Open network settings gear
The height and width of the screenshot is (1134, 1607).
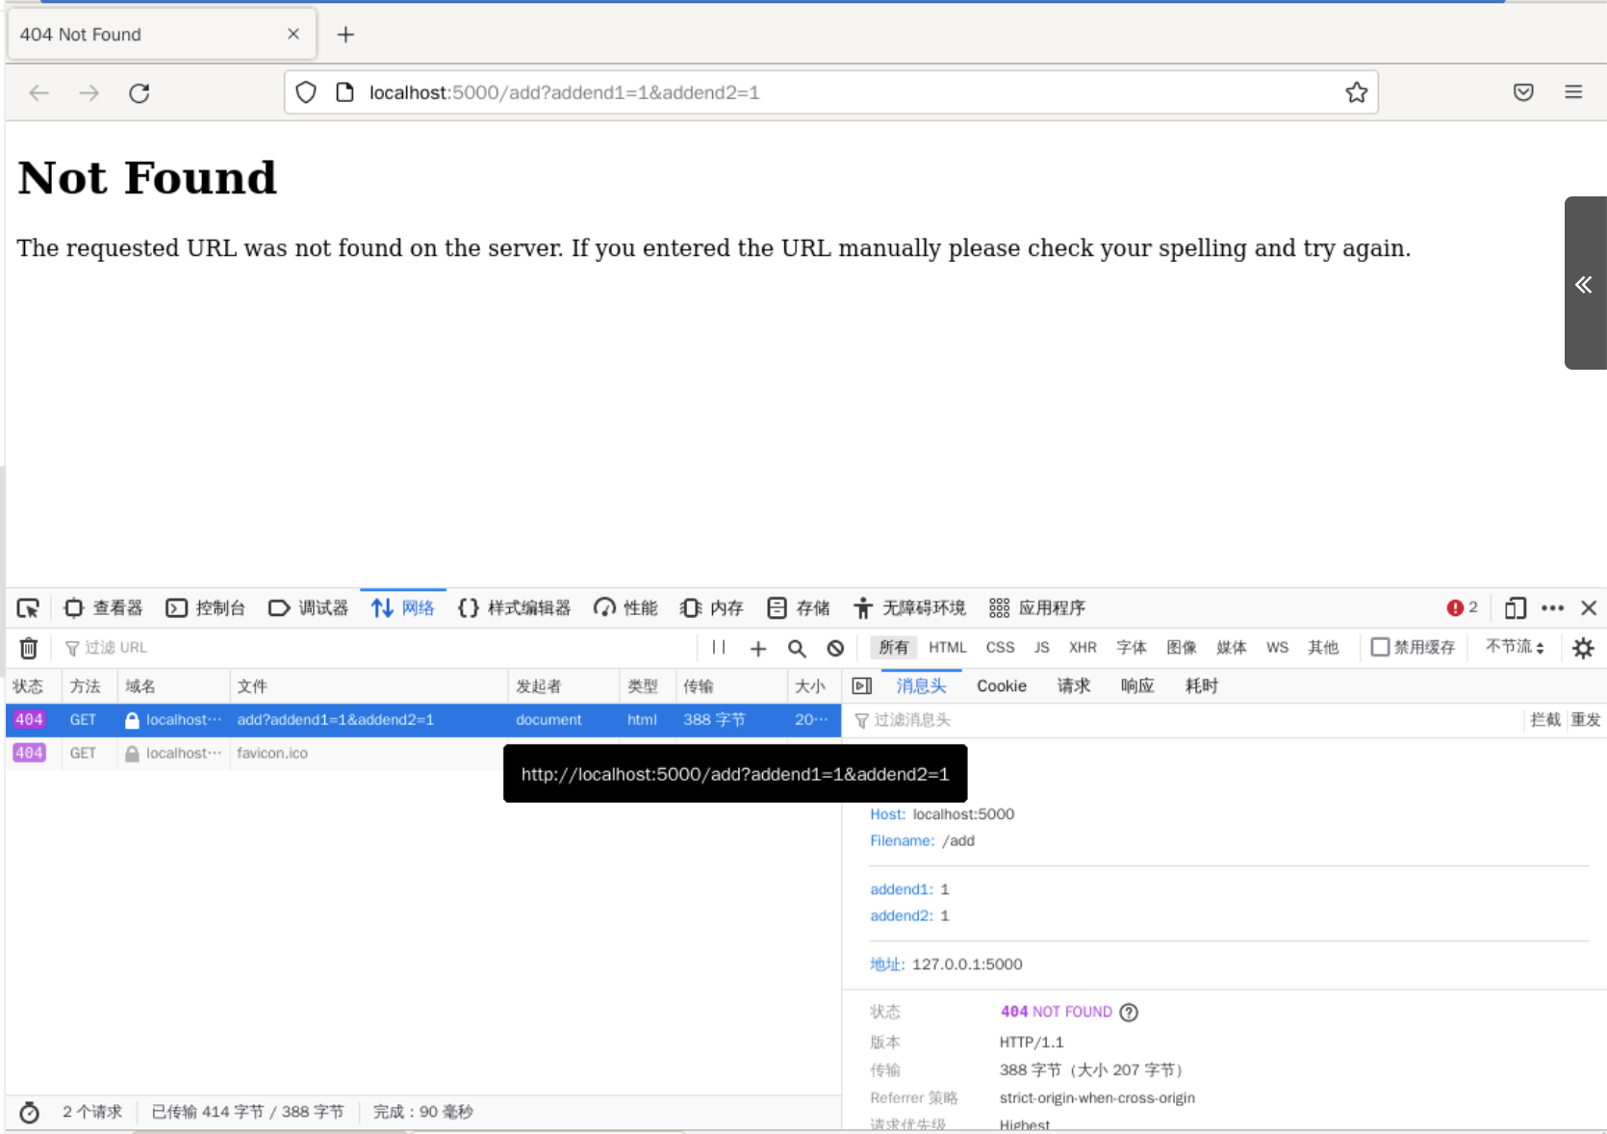click(1583, 648)
